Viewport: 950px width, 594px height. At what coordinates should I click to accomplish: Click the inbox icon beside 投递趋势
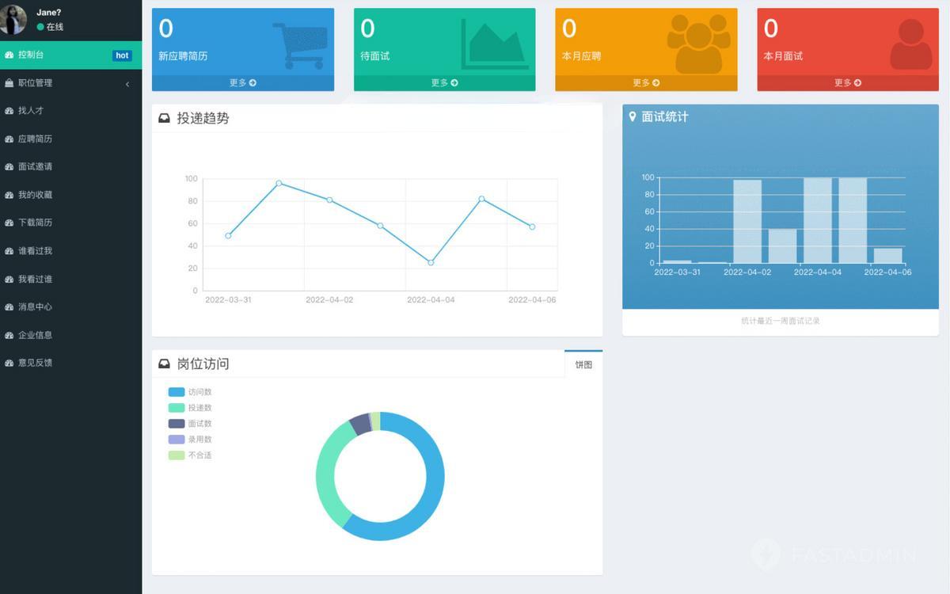tap(165, 118)
